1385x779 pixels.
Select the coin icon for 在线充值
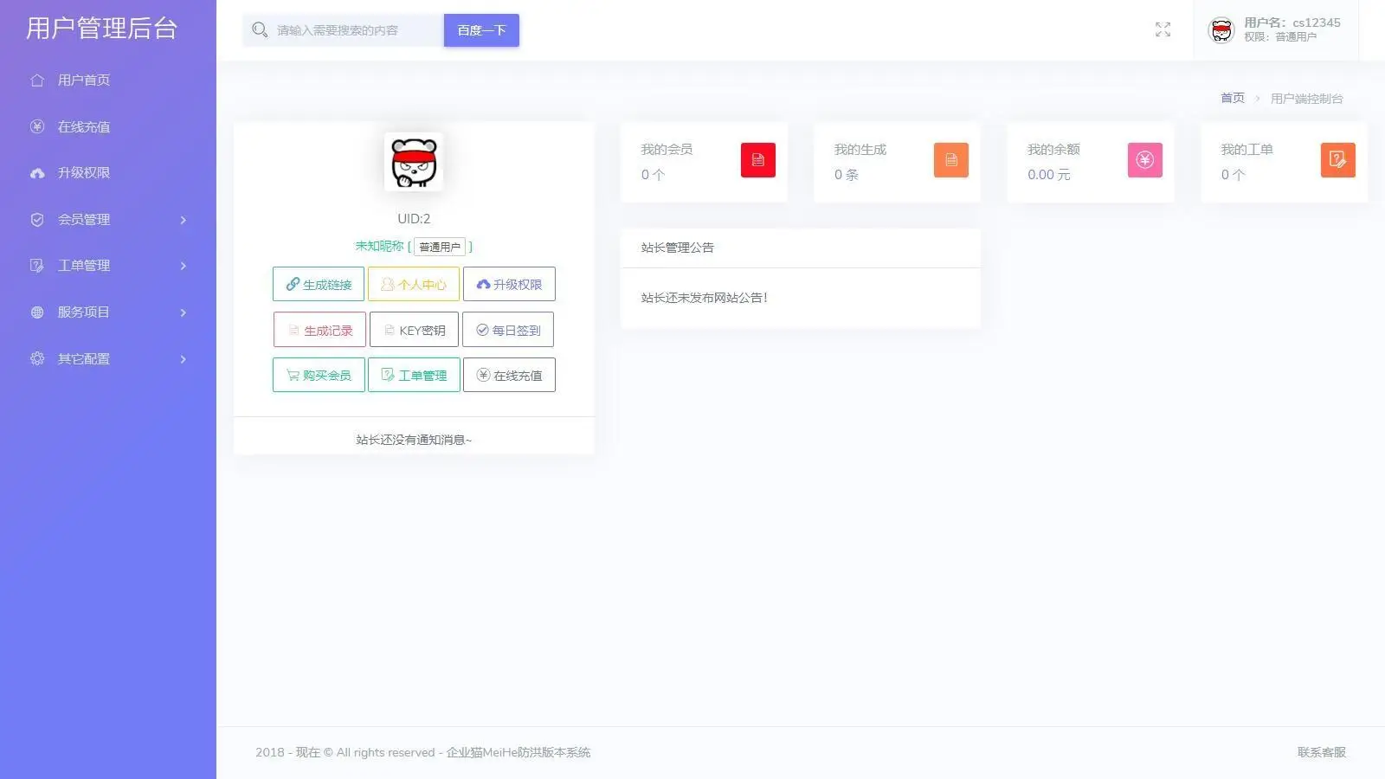(35, 126)
